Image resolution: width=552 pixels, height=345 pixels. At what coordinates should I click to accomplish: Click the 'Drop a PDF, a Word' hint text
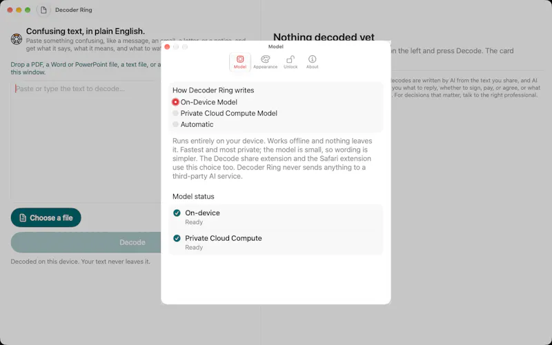(86, 68)
